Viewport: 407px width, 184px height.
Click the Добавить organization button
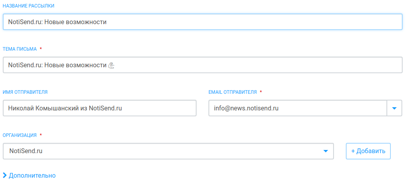[x=368, y=151]
